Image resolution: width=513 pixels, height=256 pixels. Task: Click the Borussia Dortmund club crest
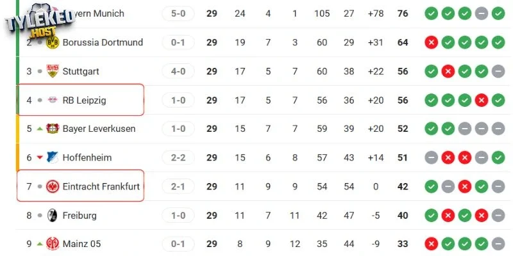(52, 42)
